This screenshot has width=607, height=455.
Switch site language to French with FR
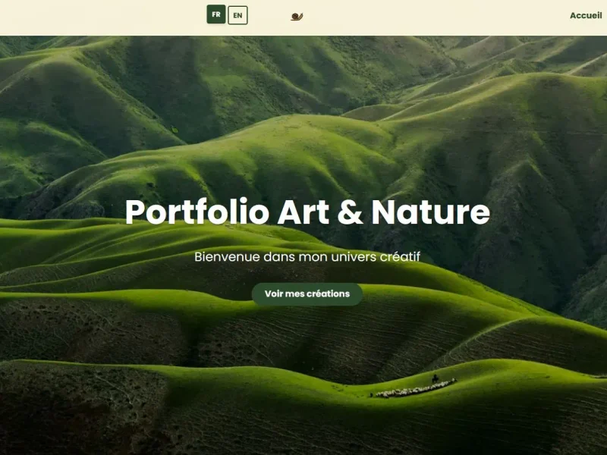[x=216, y=14]
